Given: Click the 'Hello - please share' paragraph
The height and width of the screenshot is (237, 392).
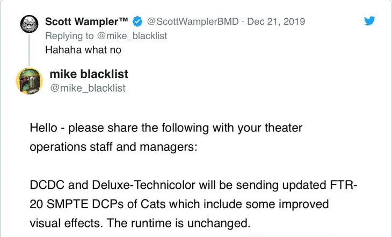Looking at the screenshot, I should click(x=166, y=128).
